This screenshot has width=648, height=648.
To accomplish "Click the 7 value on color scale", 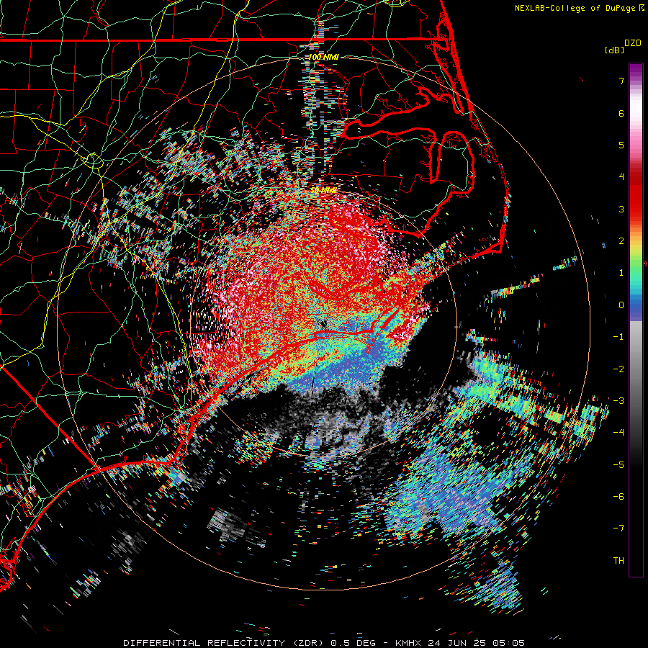I will tap(621, 81).
